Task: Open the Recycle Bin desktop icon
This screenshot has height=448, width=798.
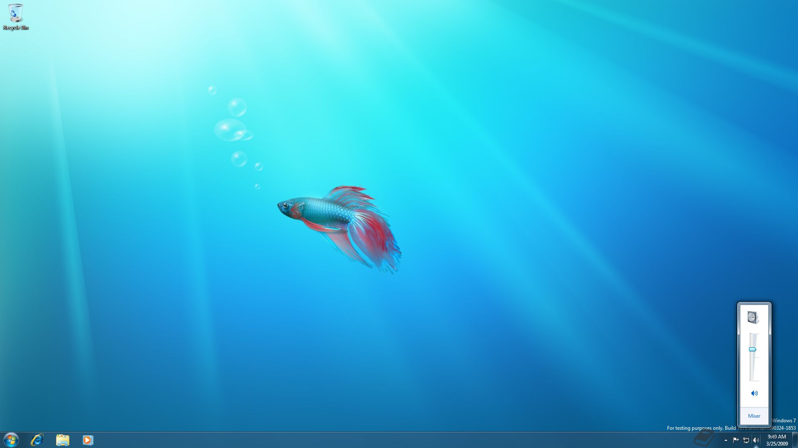Action: (x=16, y=17)
